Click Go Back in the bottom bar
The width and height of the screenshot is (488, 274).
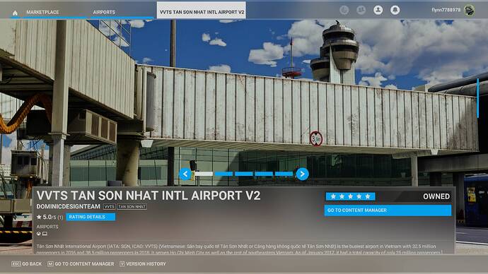[x=26, y=263]
